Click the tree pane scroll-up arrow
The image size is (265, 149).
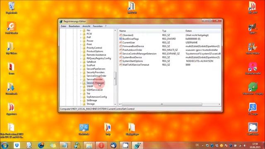(115, 30)
